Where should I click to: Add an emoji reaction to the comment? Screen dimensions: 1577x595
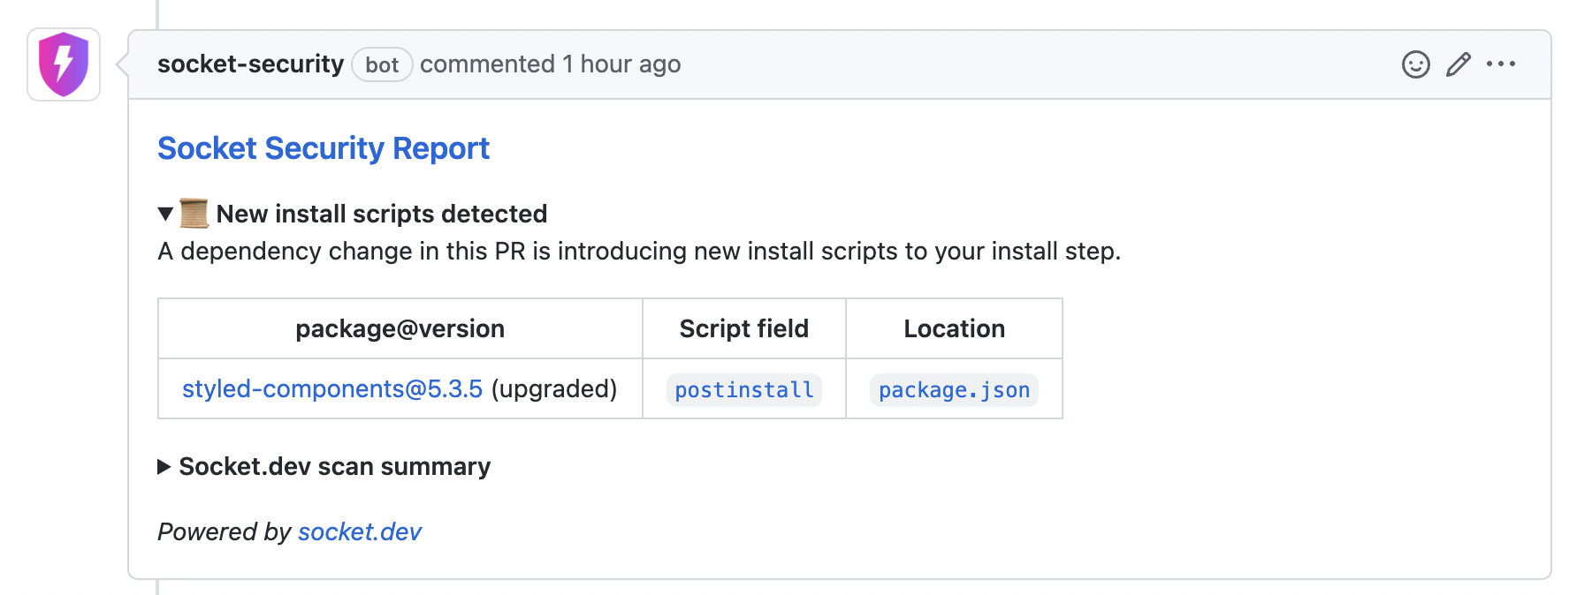(1415, 64)
